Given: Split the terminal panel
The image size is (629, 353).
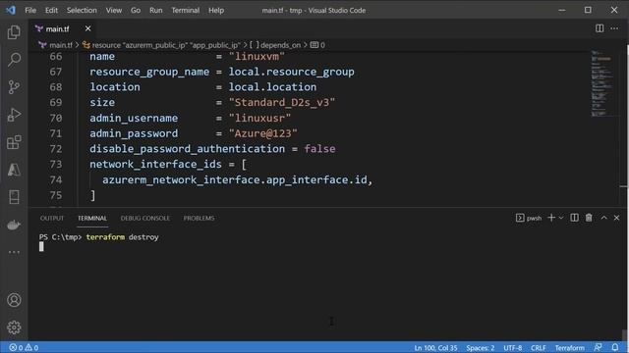Looking at the screenshot, I should pyautogui.click(x=574, y=218).
